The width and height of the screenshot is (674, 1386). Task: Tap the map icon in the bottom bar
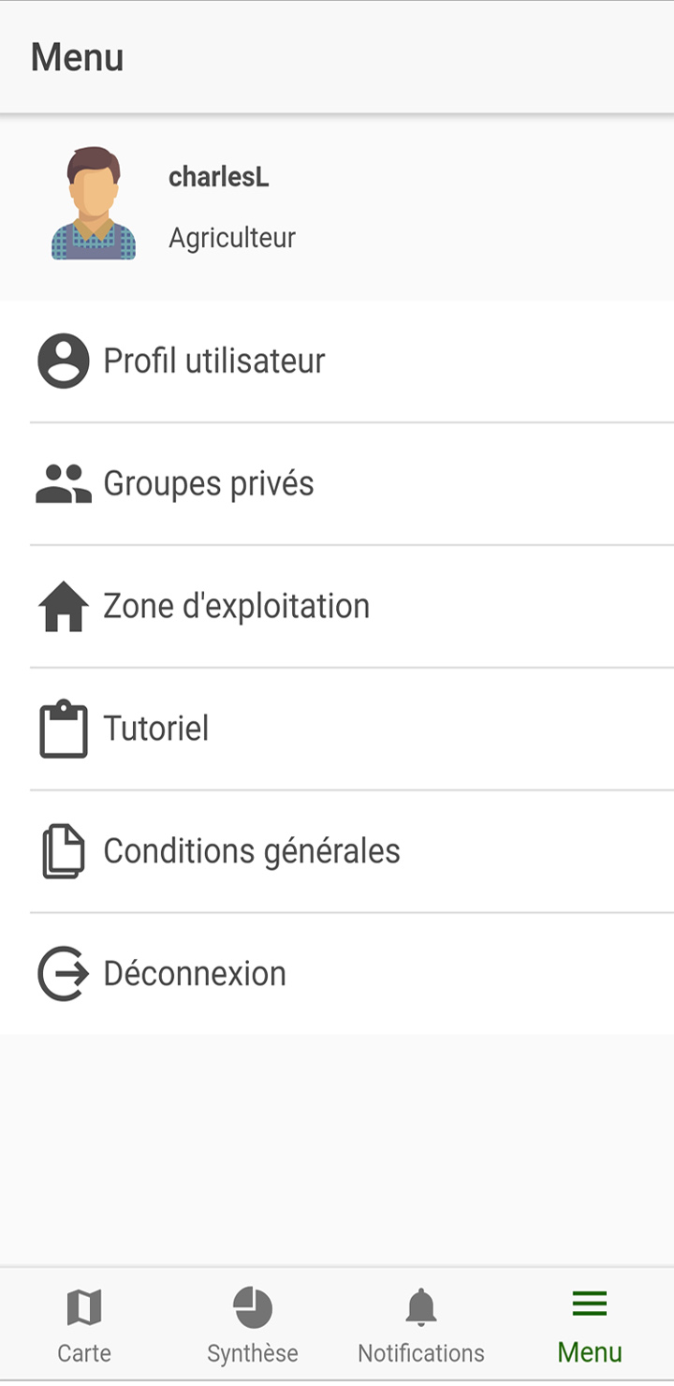[x=84, y=1307]
